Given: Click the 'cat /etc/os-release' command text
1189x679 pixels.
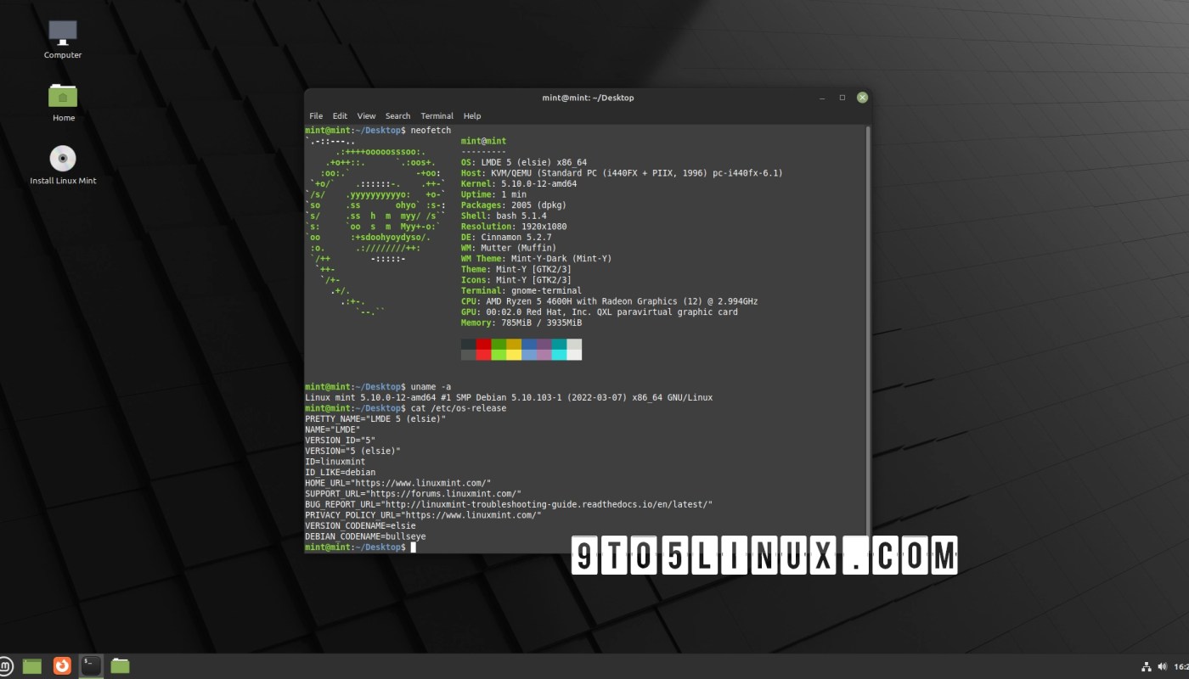Looking at the screenshot, I should pyautogui.click(x=458, y=408).
